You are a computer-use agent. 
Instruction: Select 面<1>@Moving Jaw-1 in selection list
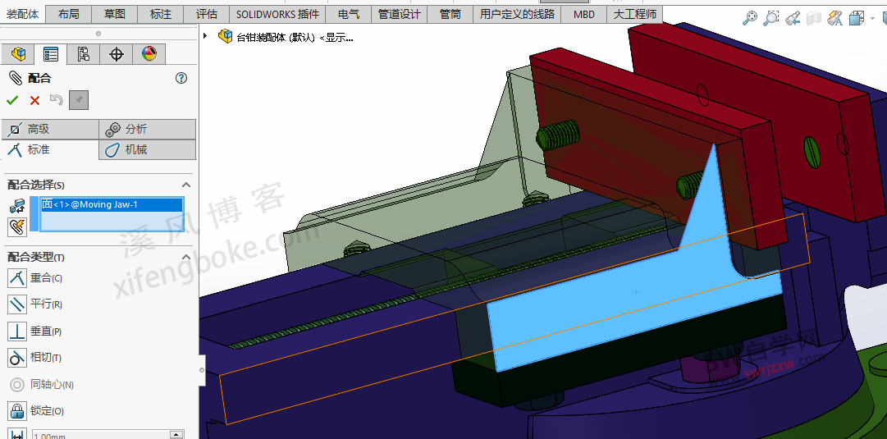(112, 204)
